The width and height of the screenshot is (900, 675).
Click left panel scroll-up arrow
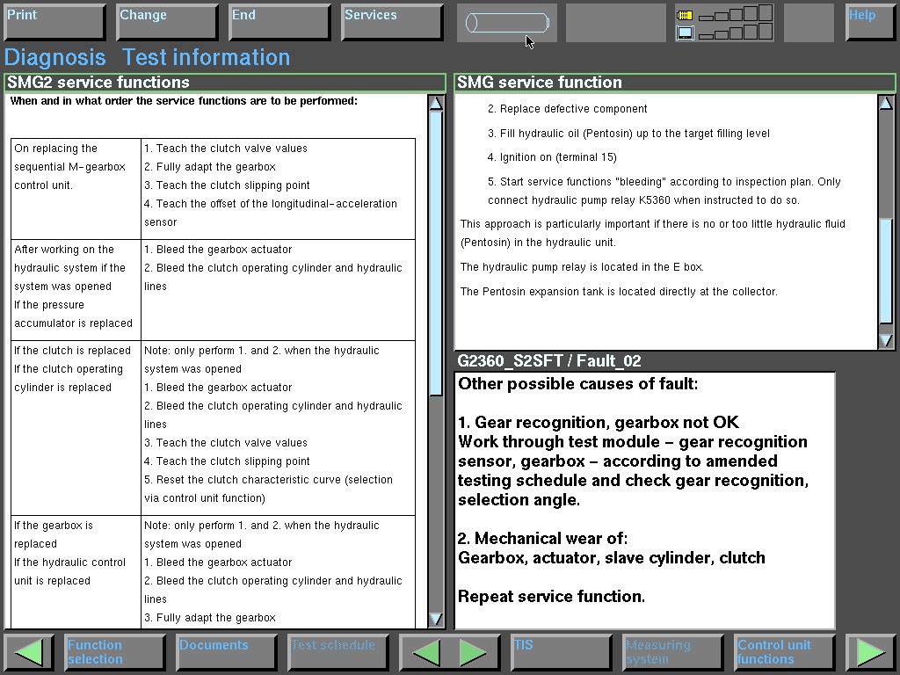pos(436,103)
